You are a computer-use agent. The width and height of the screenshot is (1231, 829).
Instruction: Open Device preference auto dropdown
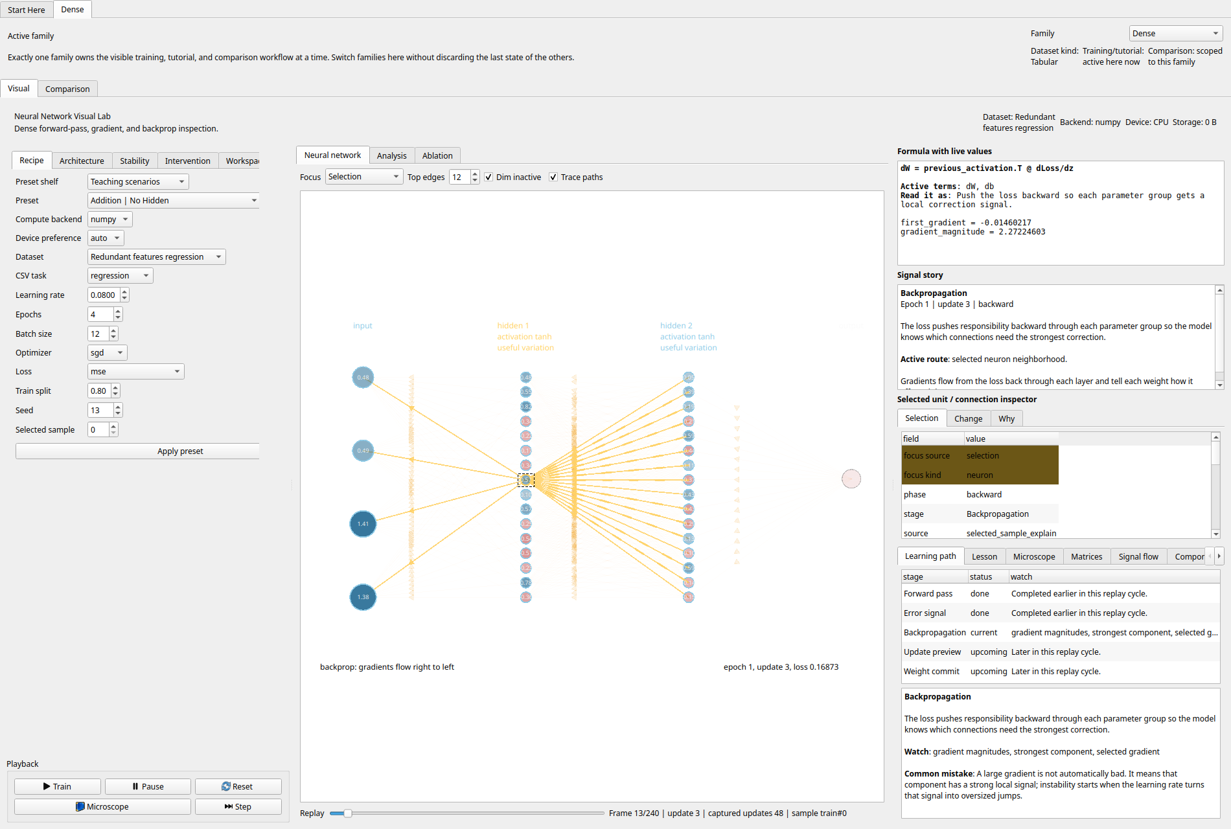106,238
